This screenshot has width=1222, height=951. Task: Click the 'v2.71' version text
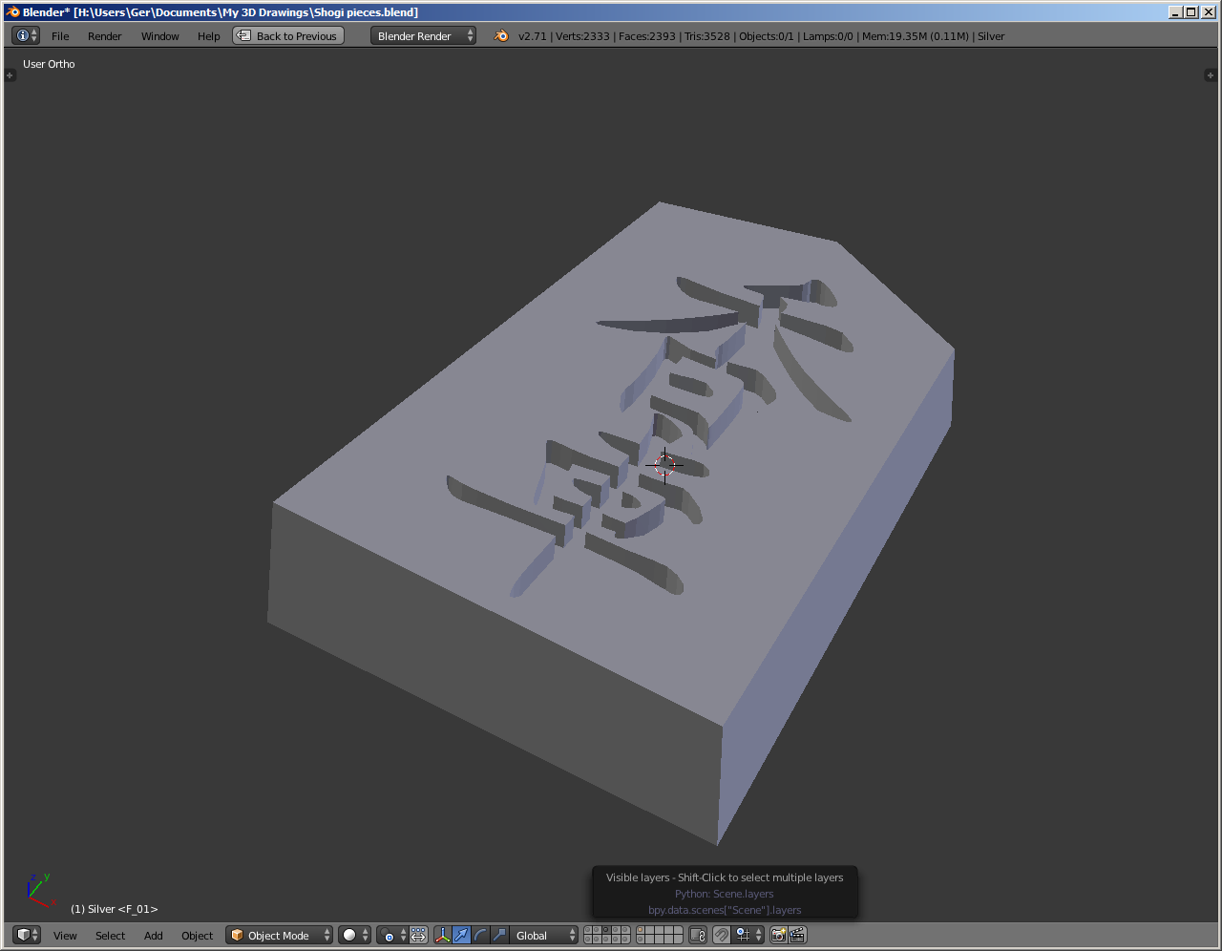coord(533,36)
